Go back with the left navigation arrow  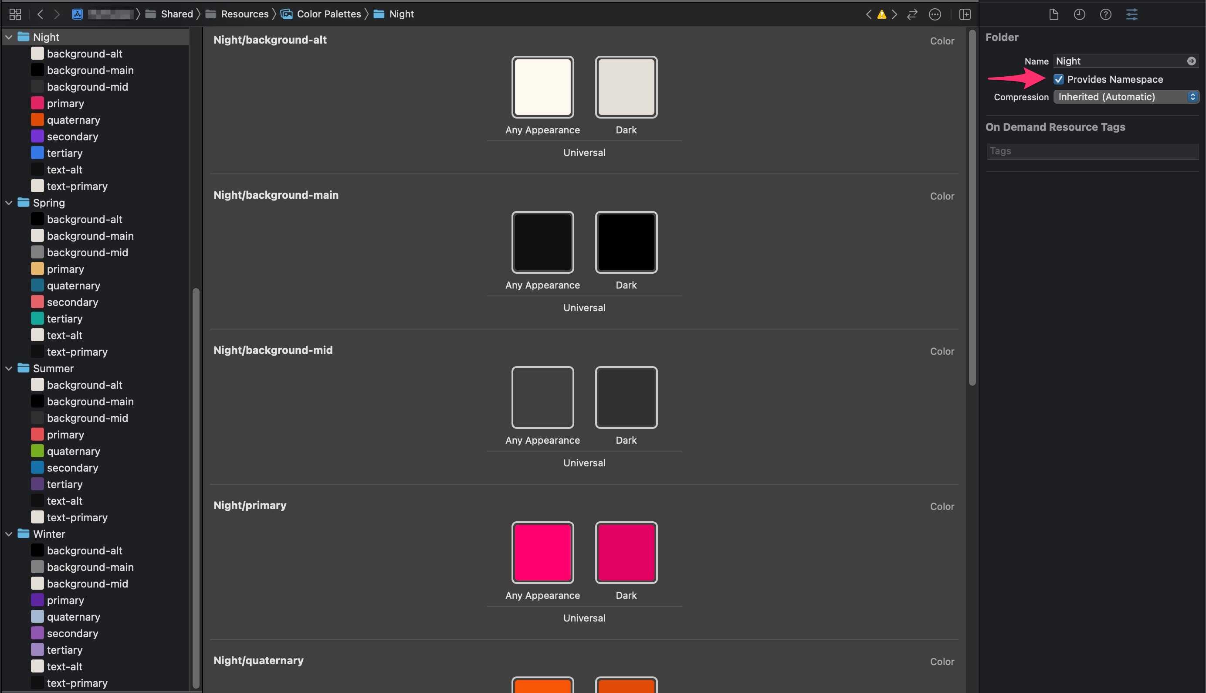pyautogui.click(x=41, y=14)
